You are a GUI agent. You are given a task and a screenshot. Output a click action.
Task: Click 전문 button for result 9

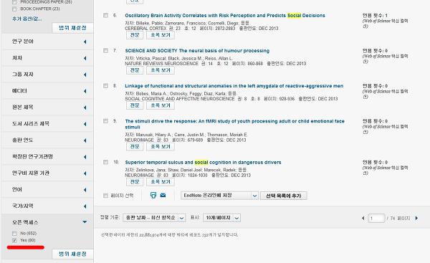pos(135,146)
